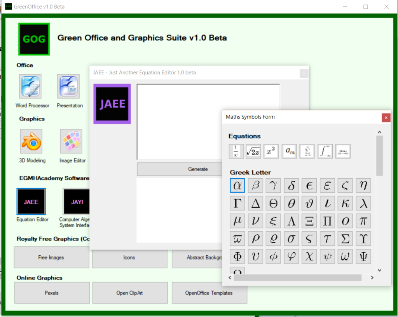Open the Image Editor
The width and height of the screenshot is (398, 317).
pyautogui.click(x=71, y=141)
